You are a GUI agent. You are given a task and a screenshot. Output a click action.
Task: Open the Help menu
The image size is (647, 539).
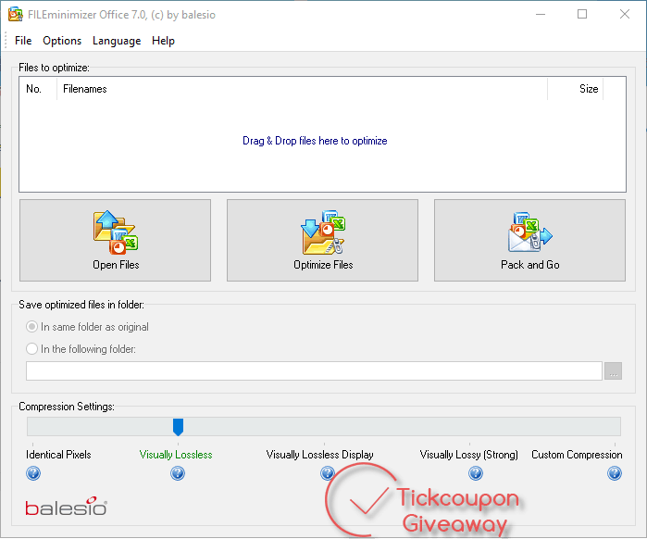(163, 41)
